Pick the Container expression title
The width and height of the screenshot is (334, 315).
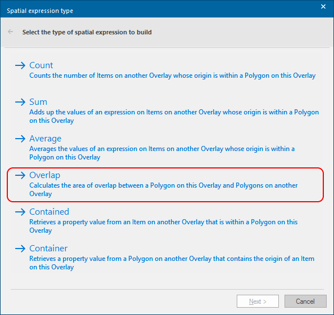click(48, 249)
